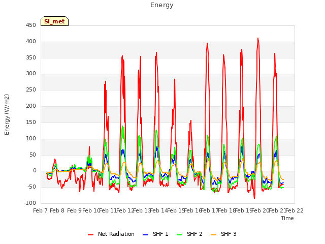
Task: Click the '350' y-axis tick label
Action: 31,57
